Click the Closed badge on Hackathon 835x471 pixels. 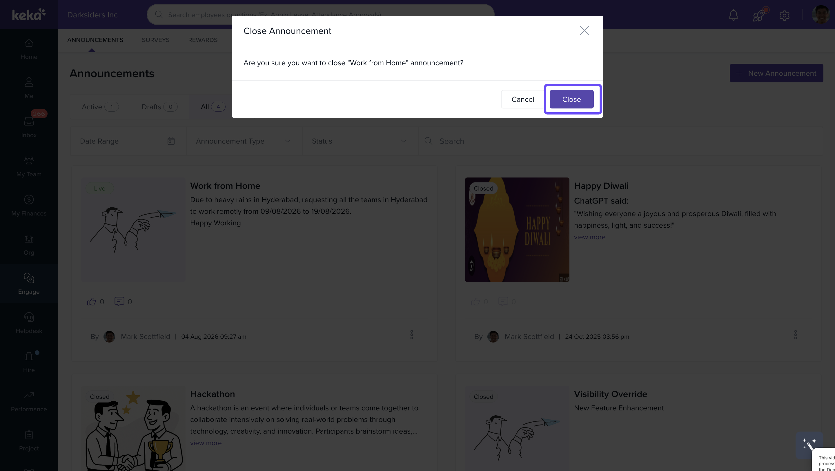[99, 396]
